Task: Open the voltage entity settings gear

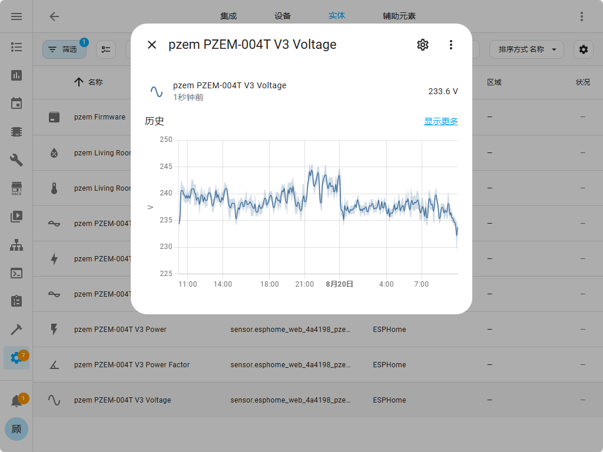Action: point(422,45)
